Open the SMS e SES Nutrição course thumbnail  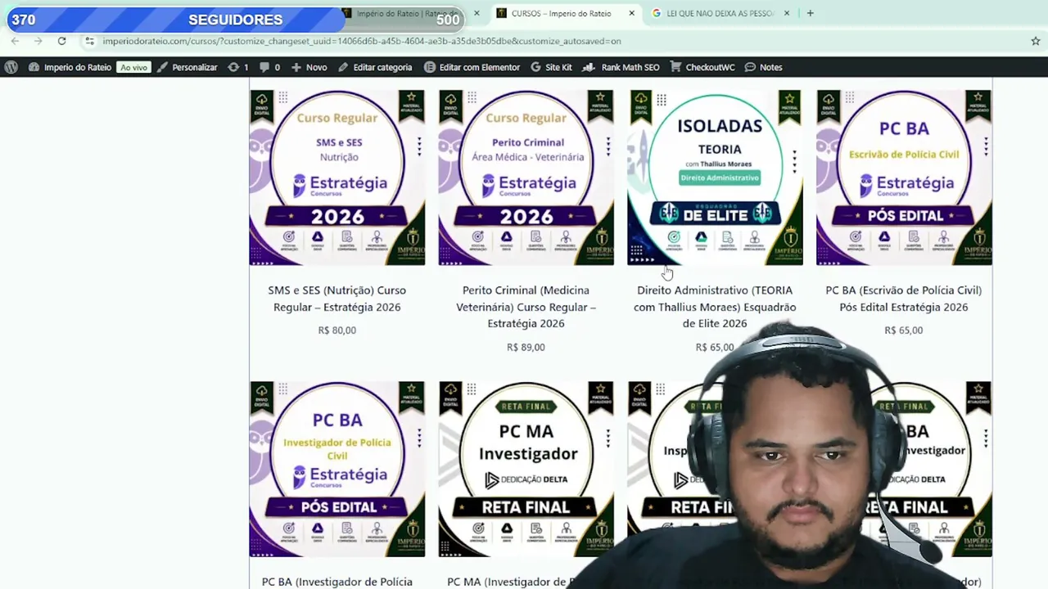click(x=337, y=178)
